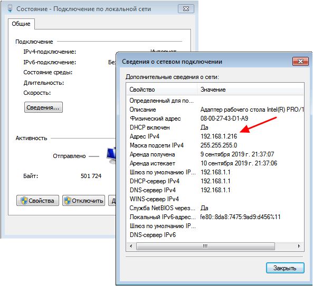
Task: Select IPv6 address fe80::8da8:7475:9ad9:d456%11
Action: click(x=240, y=217)
